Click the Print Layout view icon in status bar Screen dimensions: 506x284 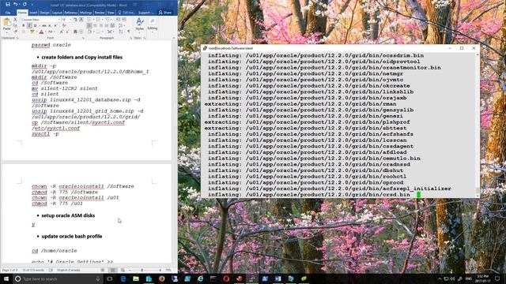pos(112,270)
